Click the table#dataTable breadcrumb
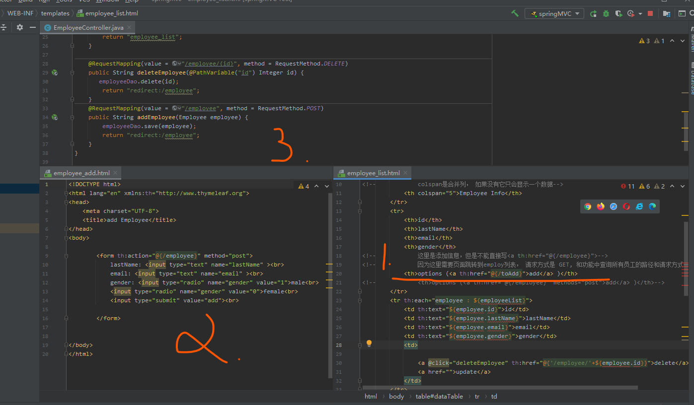Screen dimensions: 694x405 (x=440, y=396)
